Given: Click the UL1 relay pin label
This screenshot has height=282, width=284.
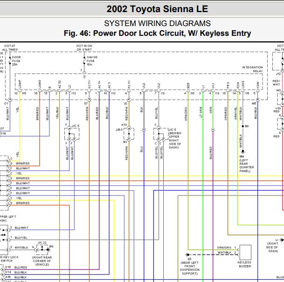Looking at the screenshot, I should [x=213, y=86].
